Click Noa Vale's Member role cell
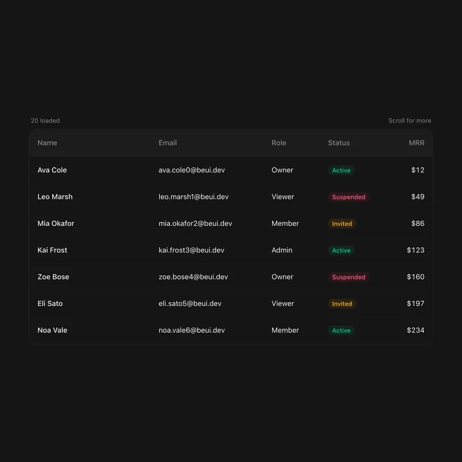462x462 pixels. [285, 330]
